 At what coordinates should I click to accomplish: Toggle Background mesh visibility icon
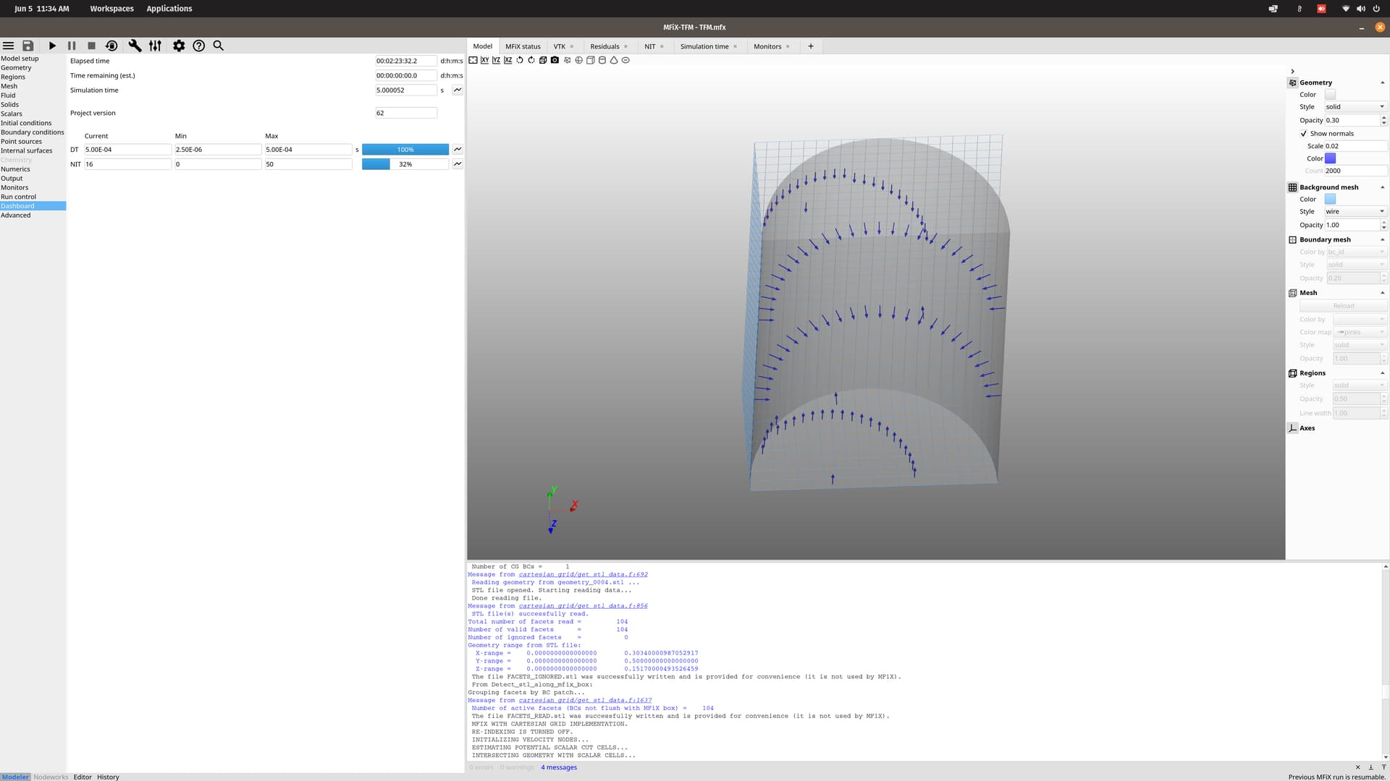click(x=1292, y=187)
